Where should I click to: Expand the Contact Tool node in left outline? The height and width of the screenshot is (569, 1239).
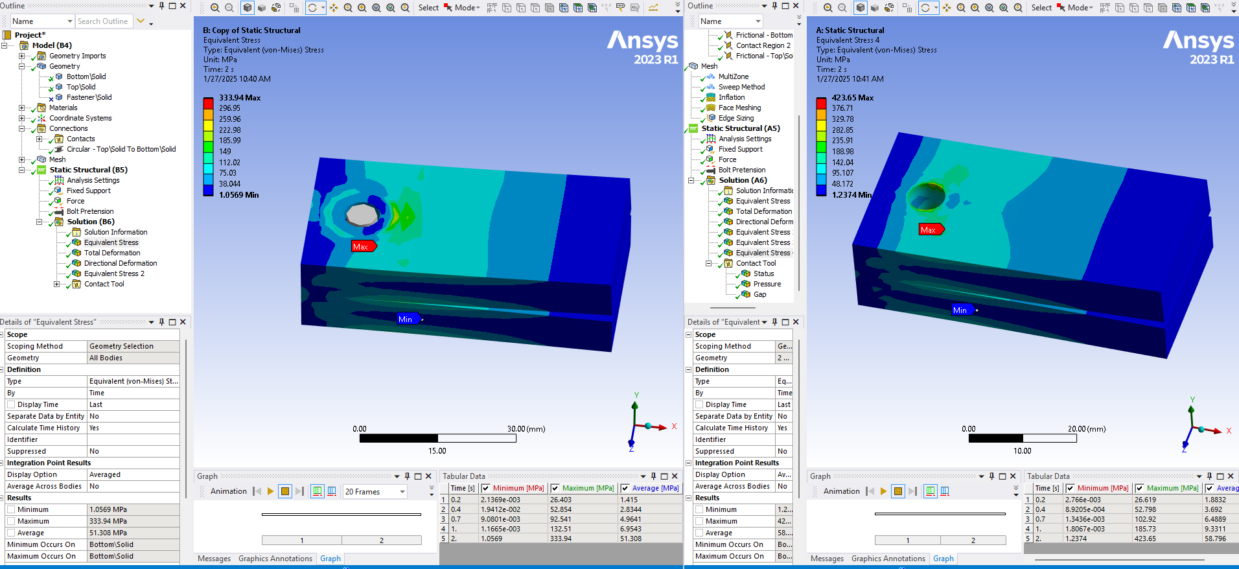pyautogui.click(x=56, y=284)
